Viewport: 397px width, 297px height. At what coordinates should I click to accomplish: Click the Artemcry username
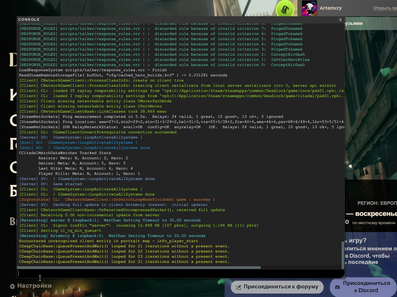point(331,8)
